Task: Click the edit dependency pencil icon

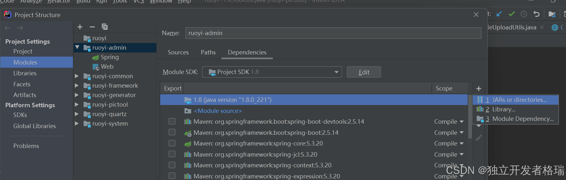Action: pos(479,138)
